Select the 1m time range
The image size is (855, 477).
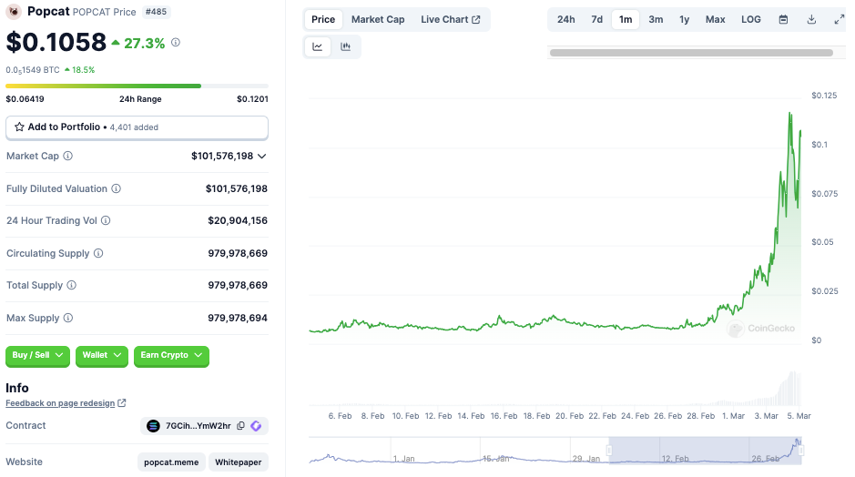coord(626,20)
